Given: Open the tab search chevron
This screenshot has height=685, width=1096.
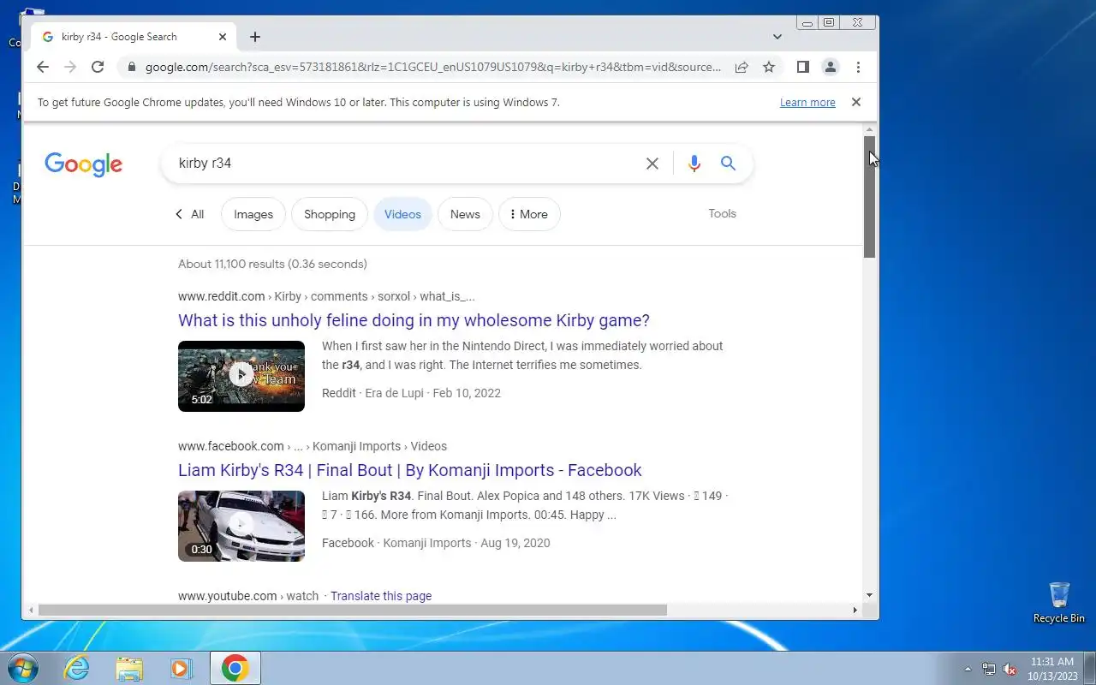Looking at the screenshot, I should [777, 37].
